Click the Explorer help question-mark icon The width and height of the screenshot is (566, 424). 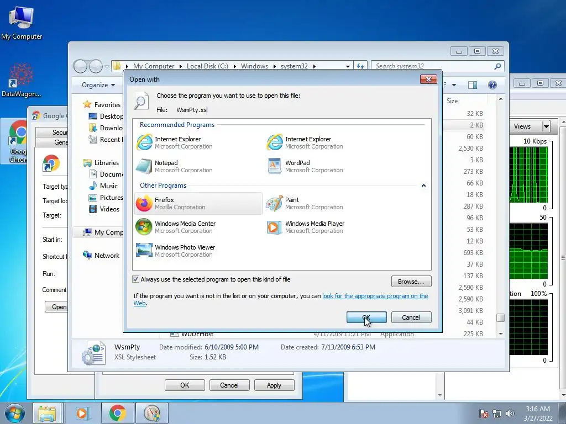coord(492,84)
